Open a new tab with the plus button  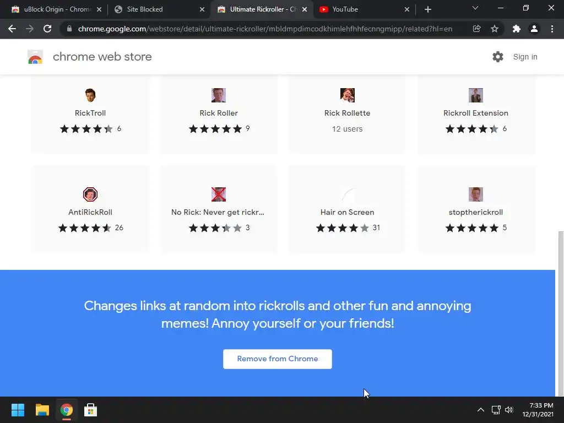(x=427, y=9)
